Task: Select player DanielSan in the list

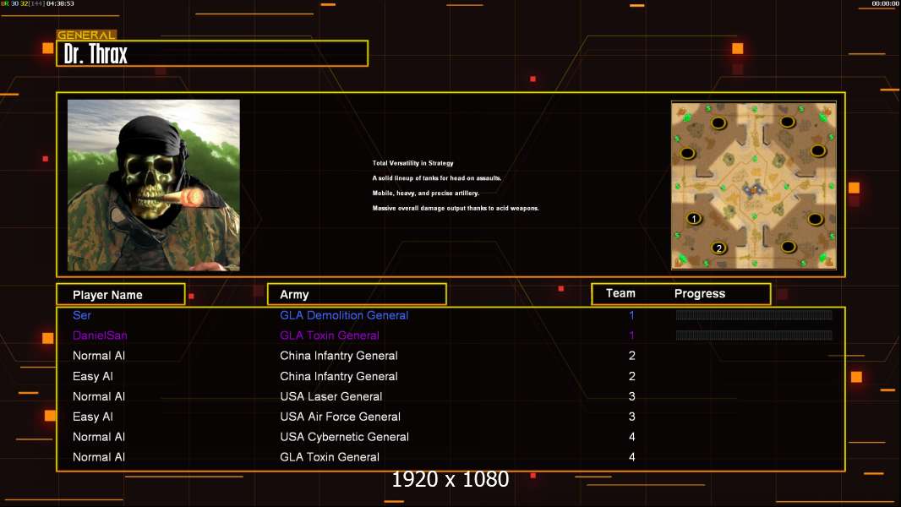Action: (x=101, y=335)
